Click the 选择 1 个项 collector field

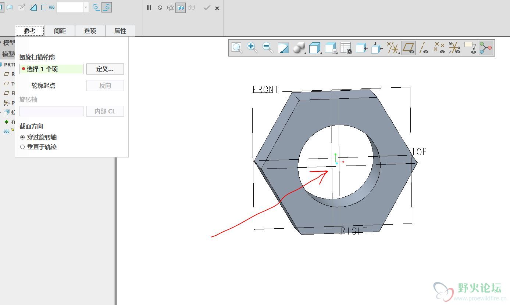[x=51, y=69]
